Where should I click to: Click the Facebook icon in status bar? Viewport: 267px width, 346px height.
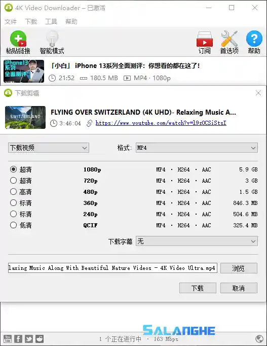[x=18, y=339]
